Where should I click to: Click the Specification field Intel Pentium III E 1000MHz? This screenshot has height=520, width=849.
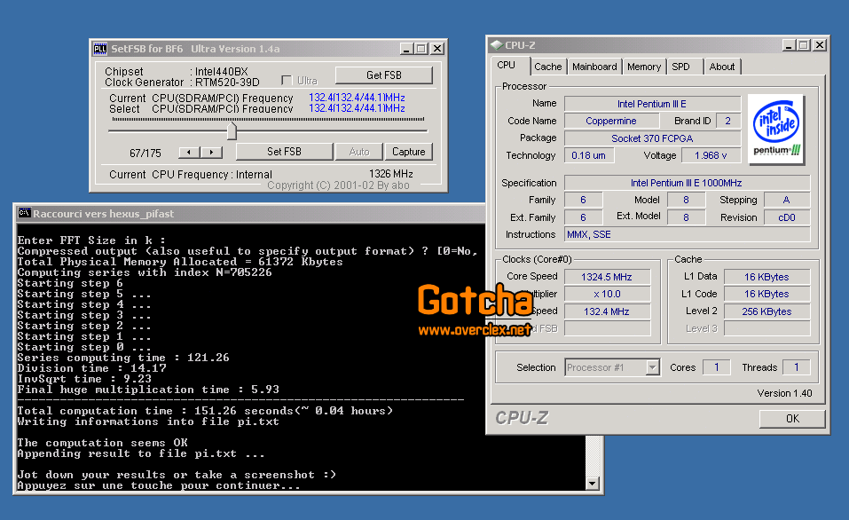(686, 183)
